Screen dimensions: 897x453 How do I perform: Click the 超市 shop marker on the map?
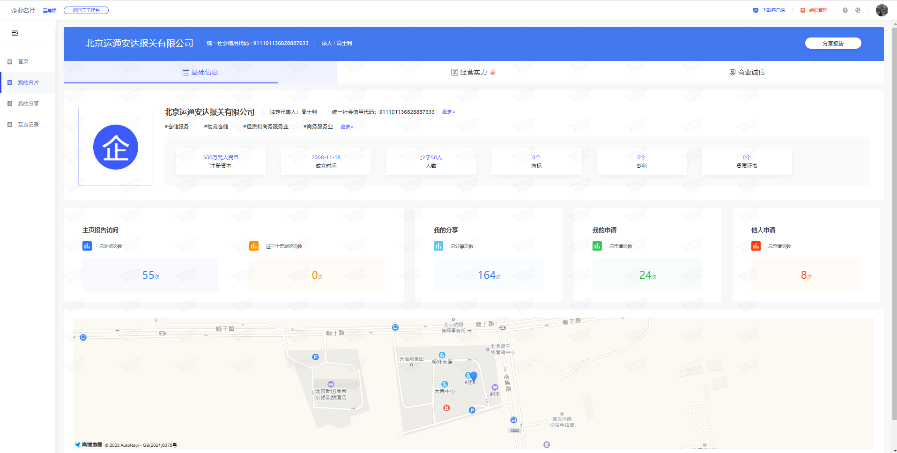click(495, 387)
